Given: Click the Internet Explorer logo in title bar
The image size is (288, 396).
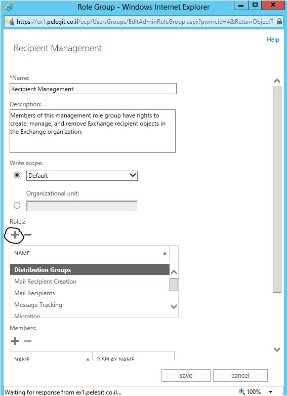Looking at the screenshot, I should [x=9, y=7].
